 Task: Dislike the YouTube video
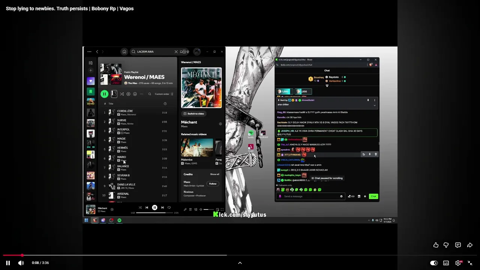[x=446, y=245]
